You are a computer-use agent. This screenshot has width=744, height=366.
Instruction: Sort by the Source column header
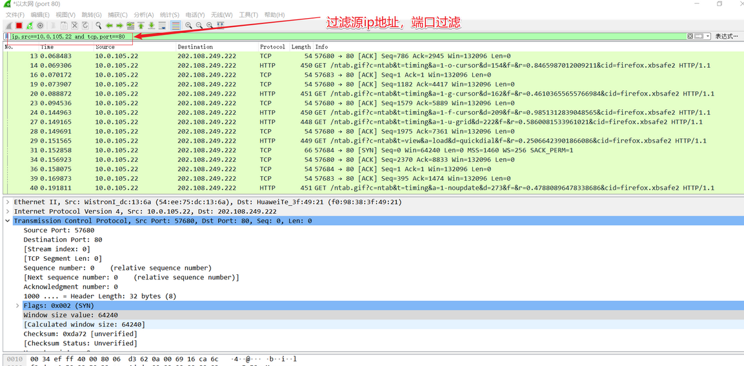[x=135, y=47]
